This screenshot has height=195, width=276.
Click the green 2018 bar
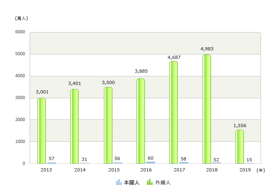click(x=207, y=109)
